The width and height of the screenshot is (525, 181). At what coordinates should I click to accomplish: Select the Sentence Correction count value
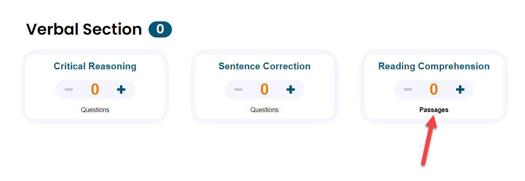(x=265, y=89)
